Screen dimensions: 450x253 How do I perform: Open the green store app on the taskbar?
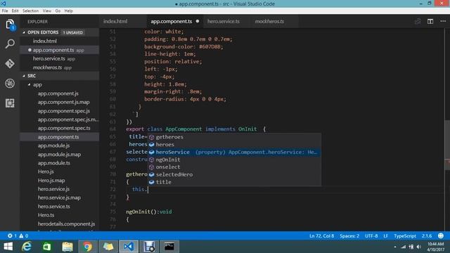click(47, 247)
